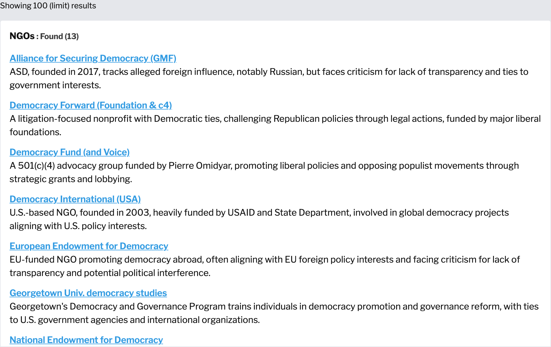Click the U.S.-based NGO founded 2003 description
This screenshot has height=347, width=551.
coord(259,219)
